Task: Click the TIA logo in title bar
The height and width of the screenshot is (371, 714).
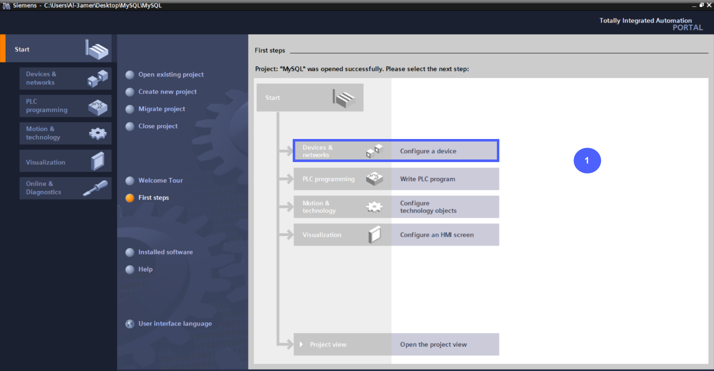Action: click(6, 5)
